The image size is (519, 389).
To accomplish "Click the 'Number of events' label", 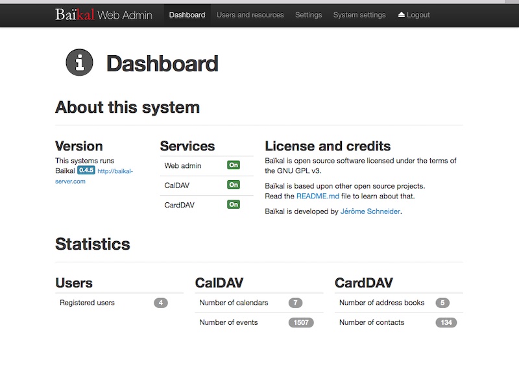I will point(228,322).
